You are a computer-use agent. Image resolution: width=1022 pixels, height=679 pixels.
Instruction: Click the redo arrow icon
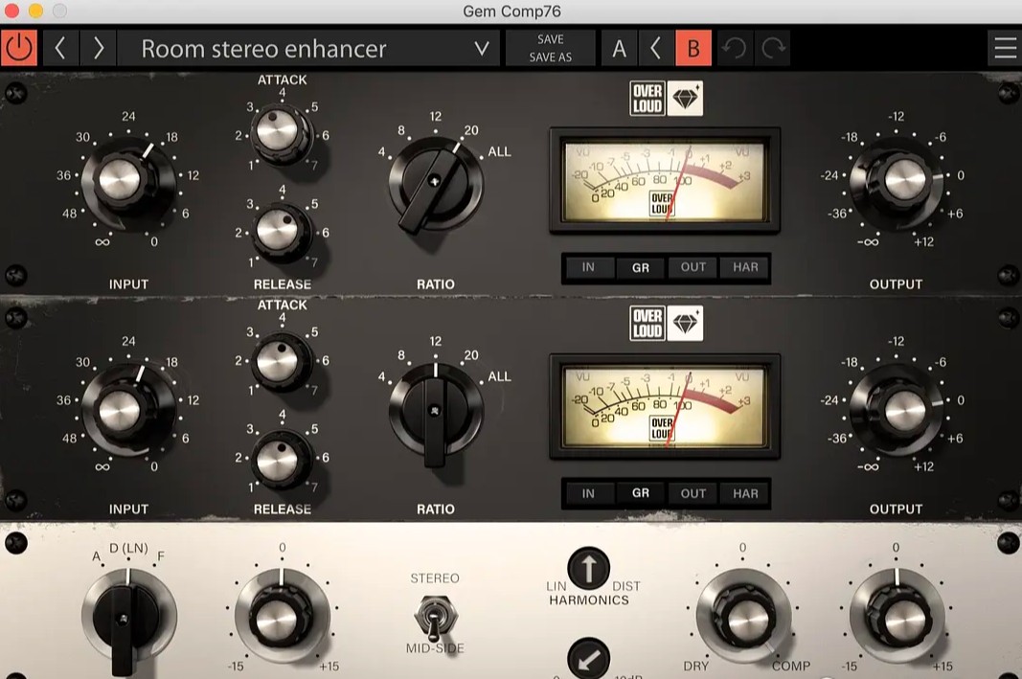[772, 48]
